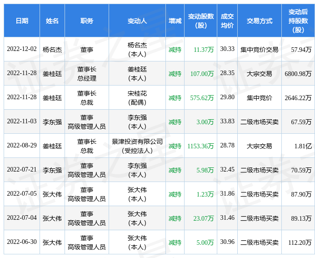Click holding value 6800.98万

[x=298, y=74]
